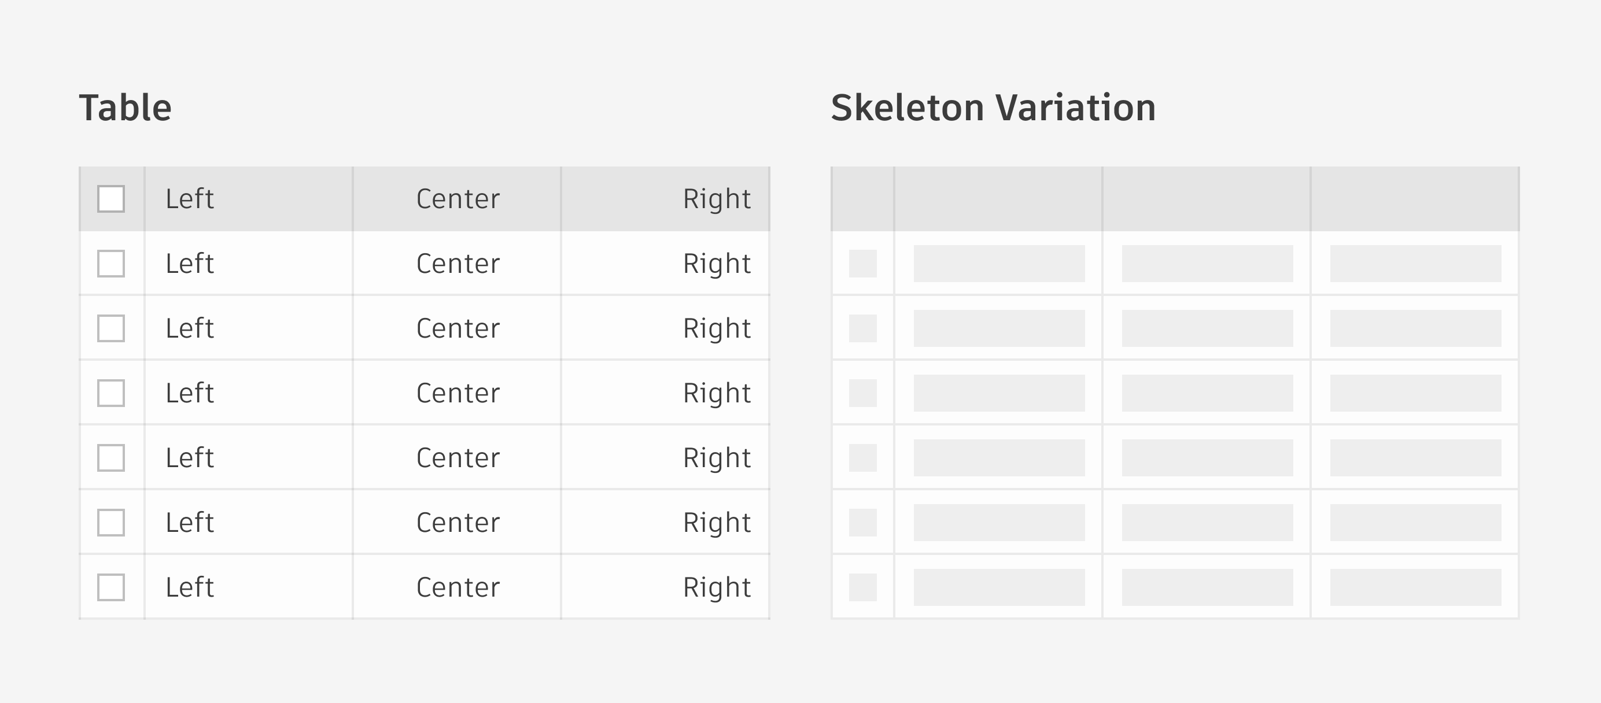Check the second data row checkbox
This screenshot has height=703, width=1601.
tap(110, 328)
